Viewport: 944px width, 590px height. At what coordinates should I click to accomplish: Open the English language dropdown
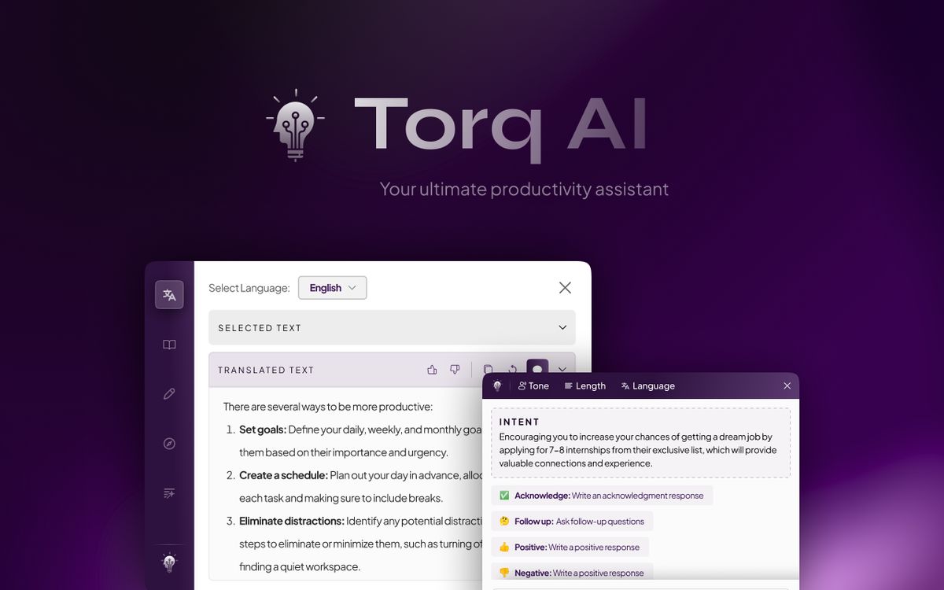(x=332, y=288)
